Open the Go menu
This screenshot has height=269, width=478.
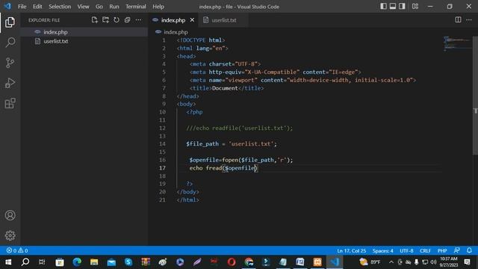99,7
